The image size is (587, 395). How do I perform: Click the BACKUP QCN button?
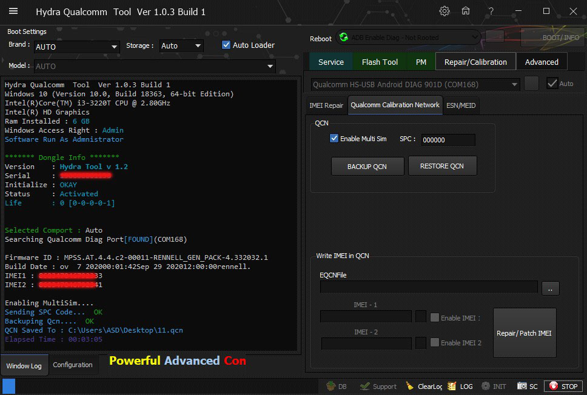[x=367, y=167]
